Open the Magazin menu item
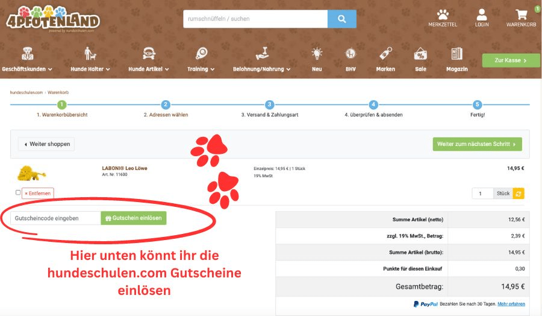 pos(456,59)
